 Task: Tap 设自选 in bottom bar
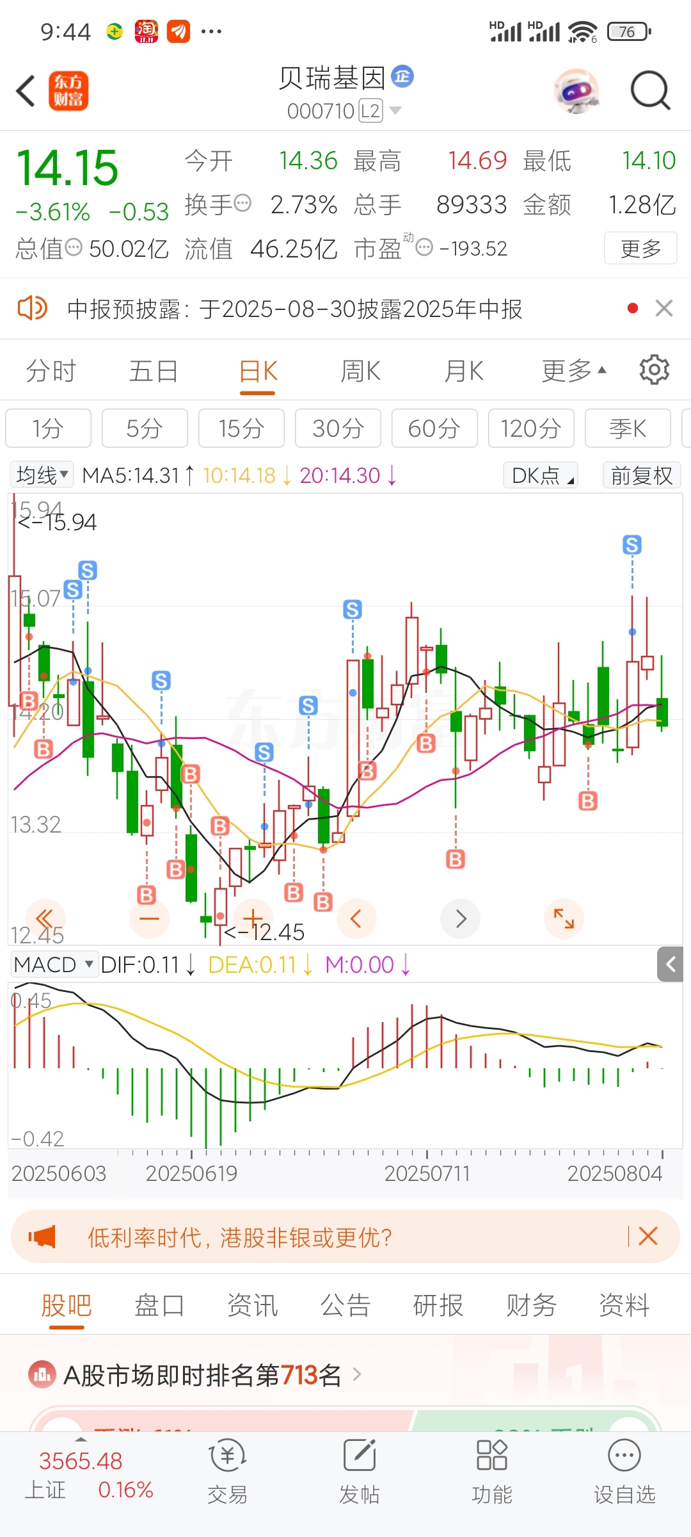pos(624,1470)
